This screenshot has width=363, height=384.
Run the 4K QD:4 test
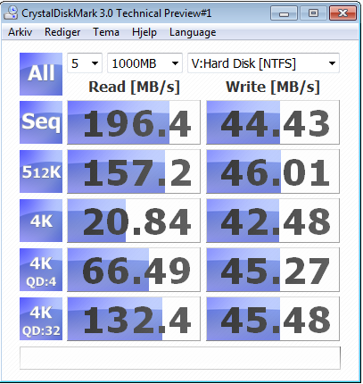41,270
